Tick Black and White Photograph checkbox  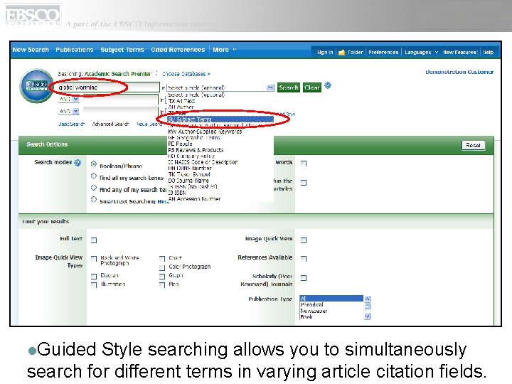click(x=94, y=260)
